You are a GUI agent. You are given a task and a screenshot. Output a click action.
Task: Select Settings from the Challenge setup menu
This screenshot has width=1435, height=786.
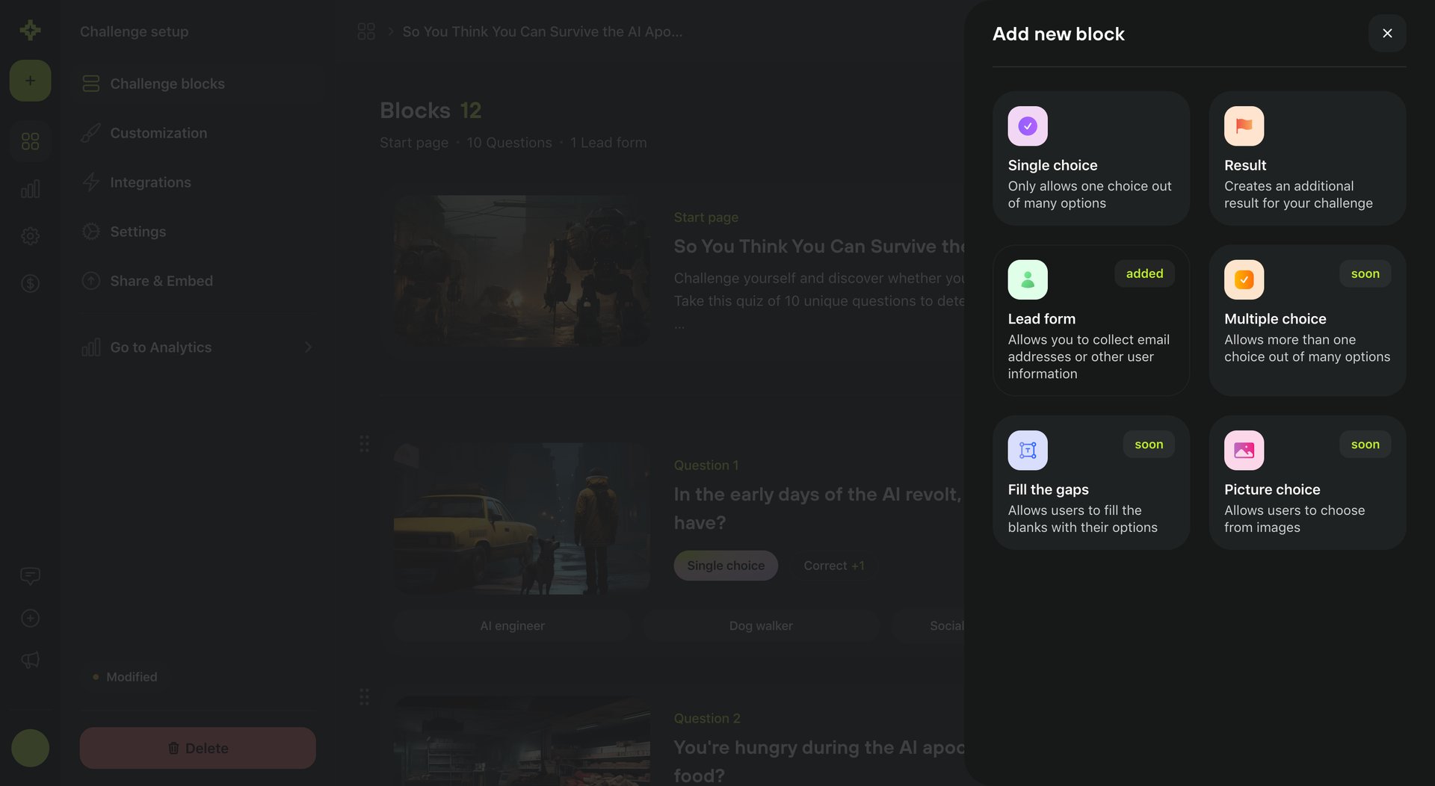click(138, 232)
